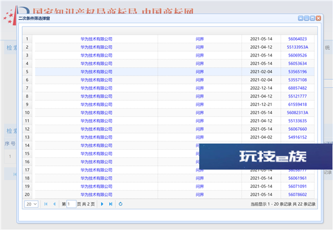Open registration number 55133635
Image resolution: width=333 pixels, height=230 pixels.
[297, 121]
